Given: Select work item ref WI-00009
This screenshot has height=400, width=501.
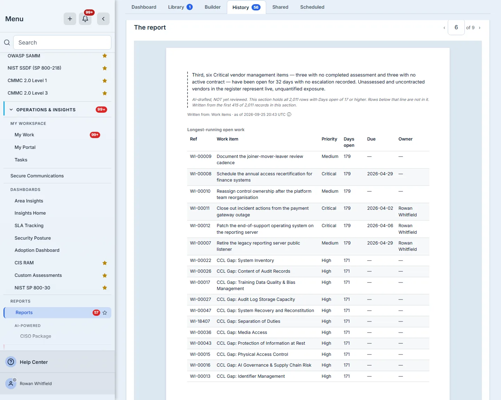Looking at the screenshot, I should tap(200, 157).
